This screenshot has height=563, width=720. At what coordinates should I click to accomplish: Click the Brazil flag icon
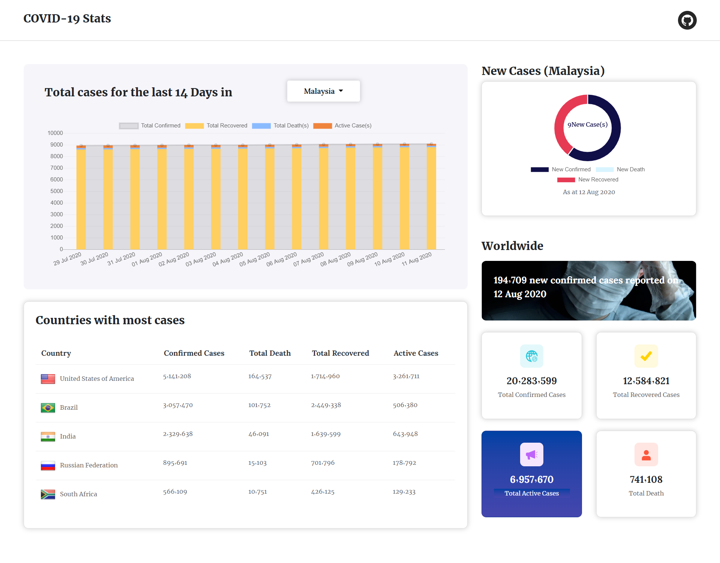click(48, 408)
